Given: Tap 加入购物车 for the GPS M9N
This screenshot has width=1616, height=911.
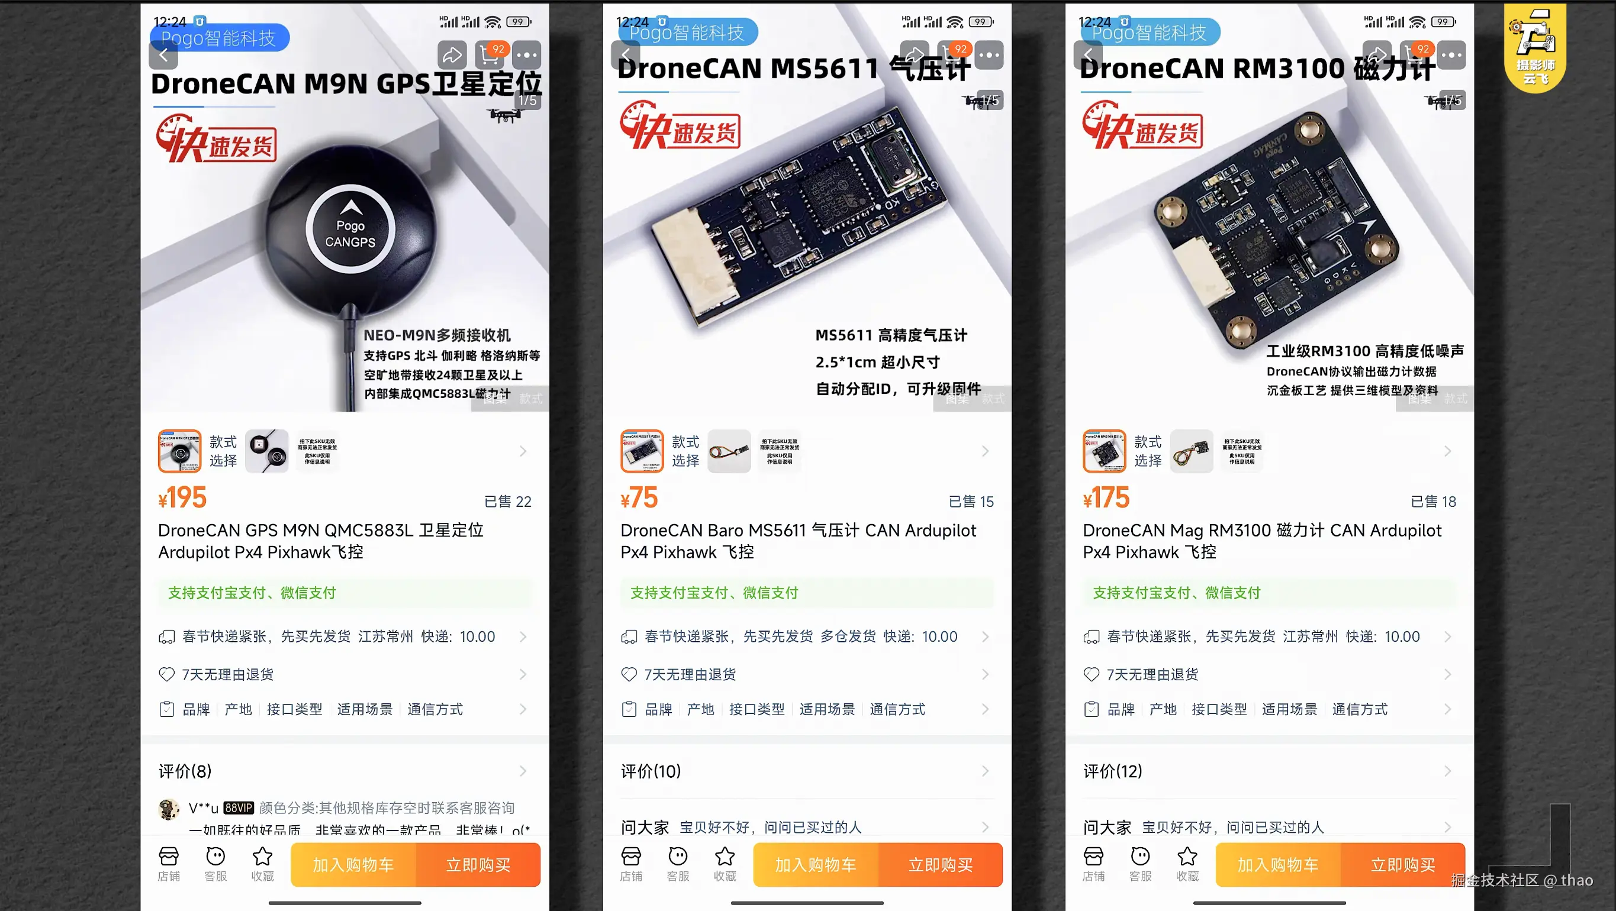Looking at the screenshot, I should [353, 865].
